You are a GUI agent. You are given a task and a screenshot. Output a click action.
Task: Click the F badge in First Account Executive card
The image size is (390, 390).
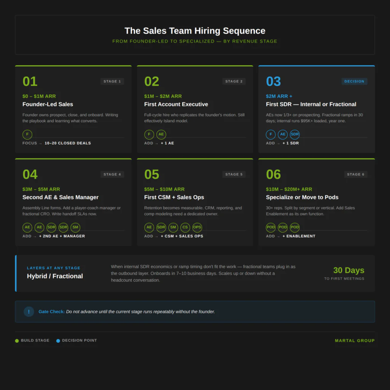(149, 134)
